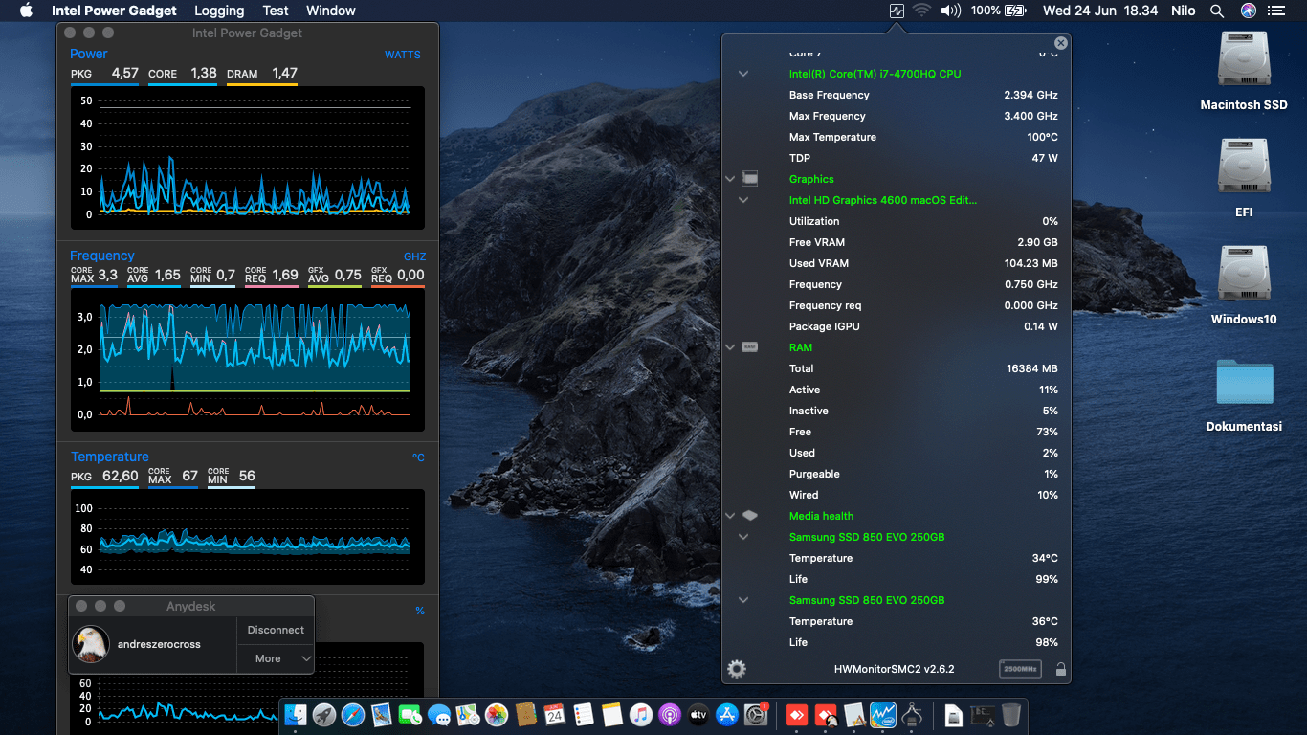Open Spotlight search in menu bar
Image resolution: width=1307 pixels, height=735 pixels.
1217,11
